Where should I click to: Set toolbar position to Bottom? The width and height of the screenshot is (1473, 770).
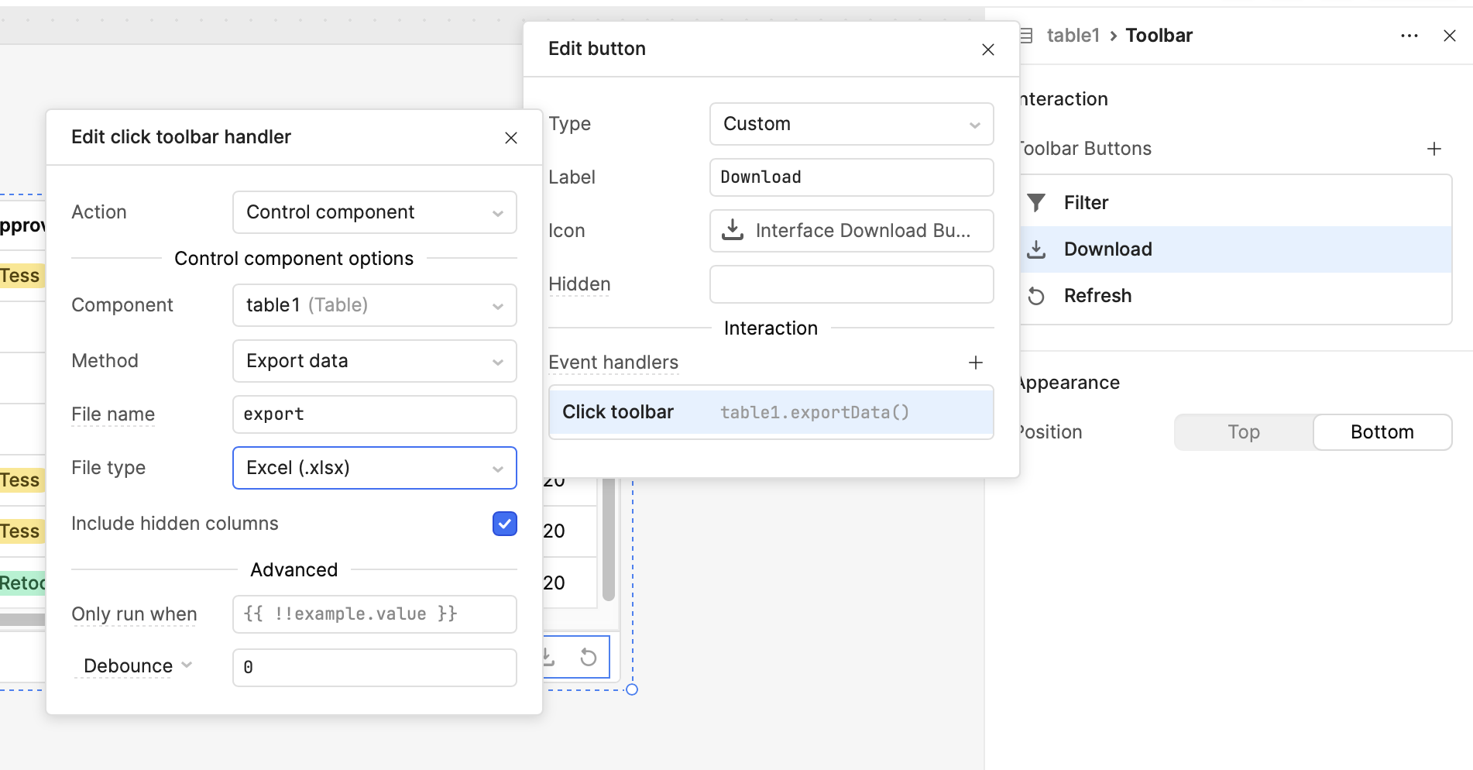tap(1382, 432)
